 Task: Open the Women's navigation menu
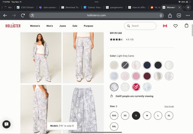tap(35, 26)
